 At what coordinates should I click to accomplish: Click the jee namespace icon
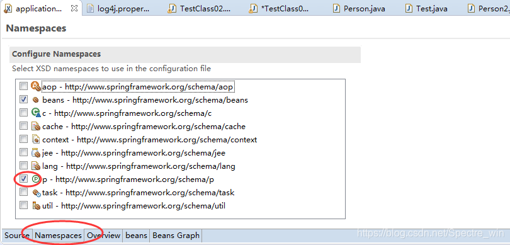click(x=36, y=152)
